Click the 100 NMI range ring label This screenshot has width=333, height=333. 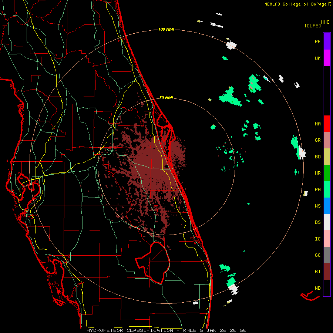click(166, 29)
